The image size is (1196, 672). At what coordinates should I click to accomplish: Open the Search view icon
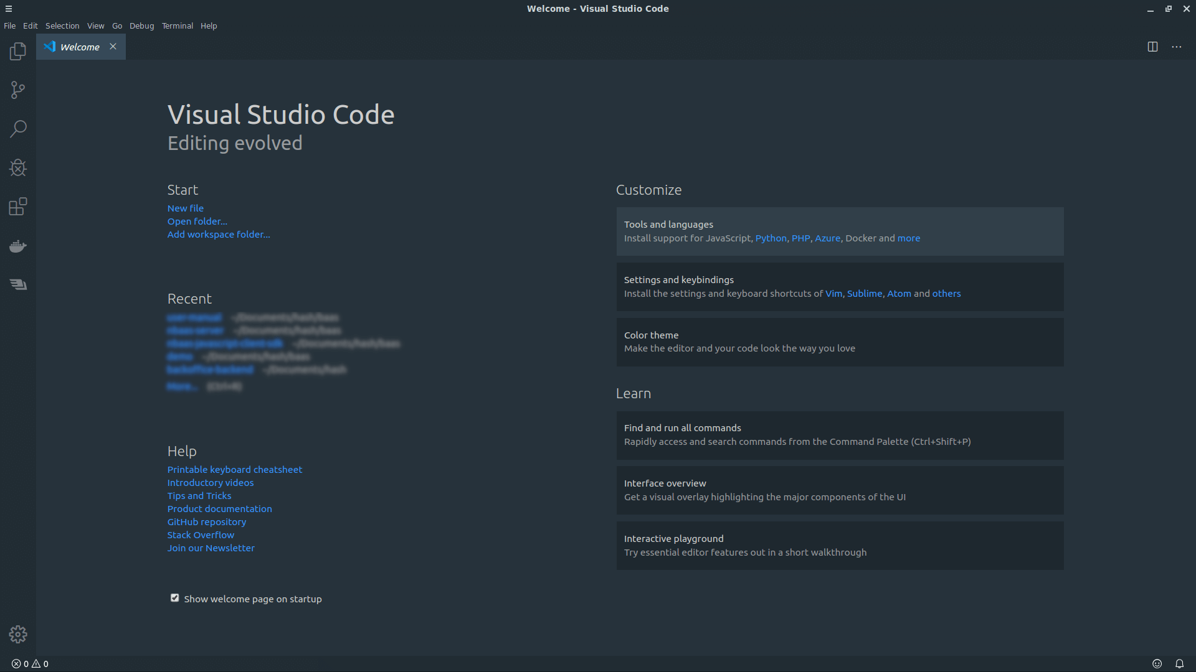[x=18, y=129]
